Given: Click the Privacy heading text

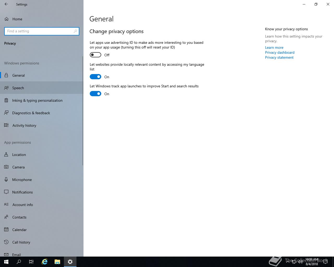Looking at the screenshot, I should 10,43.
